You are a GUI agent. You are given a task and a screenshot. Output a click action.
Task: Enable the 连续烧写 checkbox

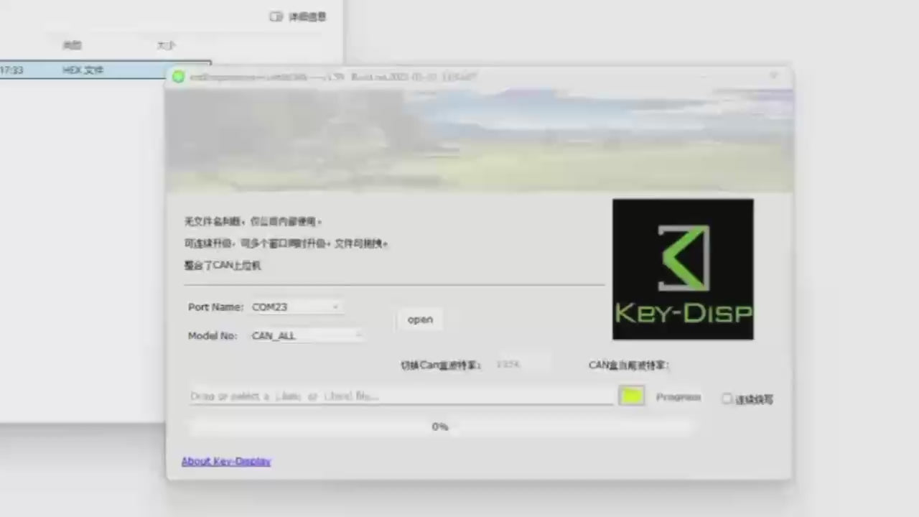727,399
